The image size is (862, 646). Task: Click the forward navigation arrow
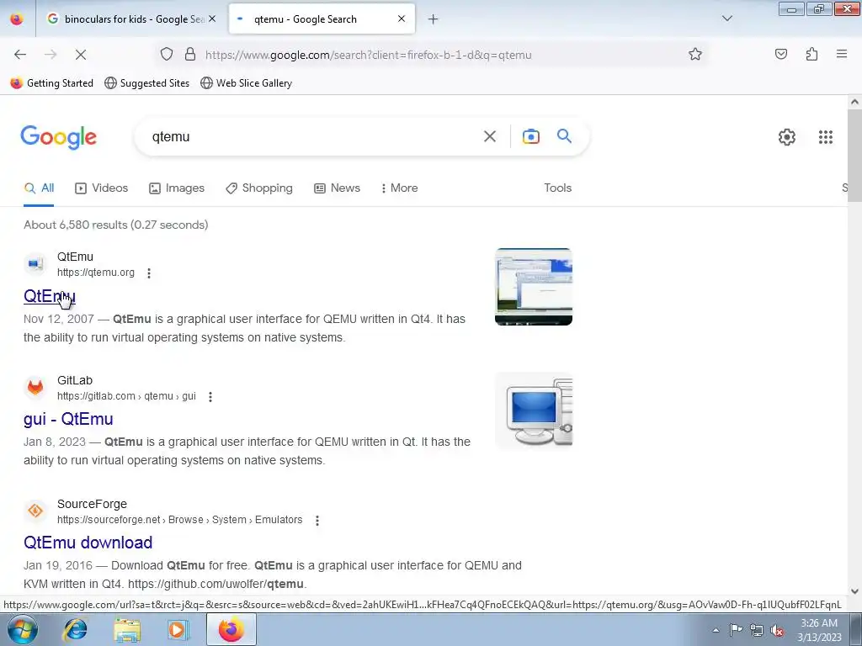tap(51, 55)
